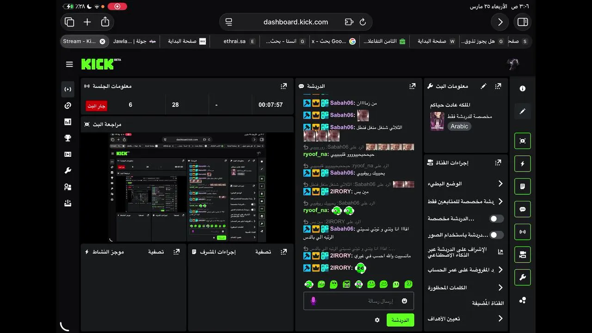Close the Stream - Ki... browser tab
592x333 pixels.
pyautogui.click(x=103, y=41)
